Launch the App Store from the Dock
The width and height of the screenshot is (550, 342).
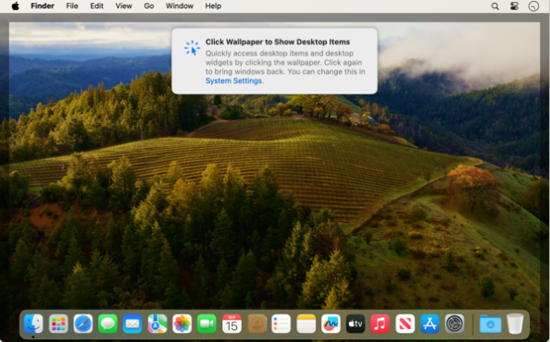pos(430,324)
